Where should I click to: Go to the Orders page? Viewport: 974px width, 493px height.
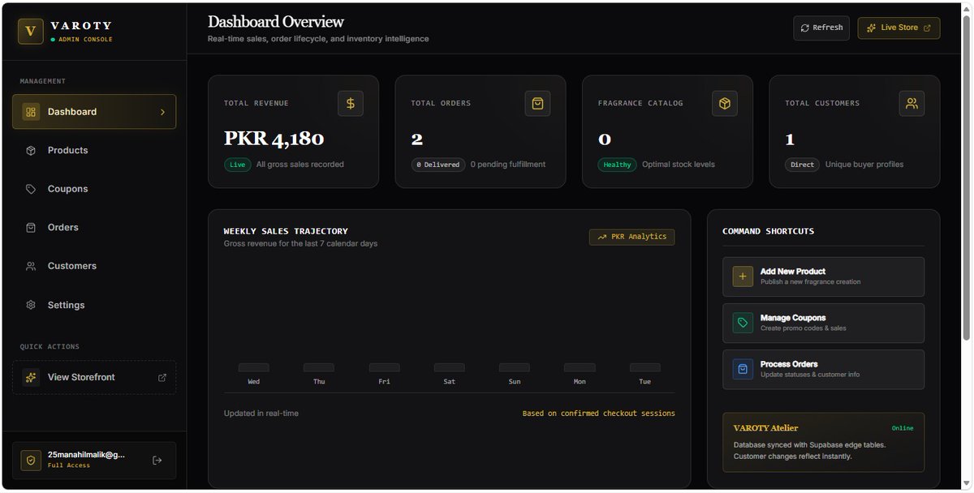click(94, 228)
